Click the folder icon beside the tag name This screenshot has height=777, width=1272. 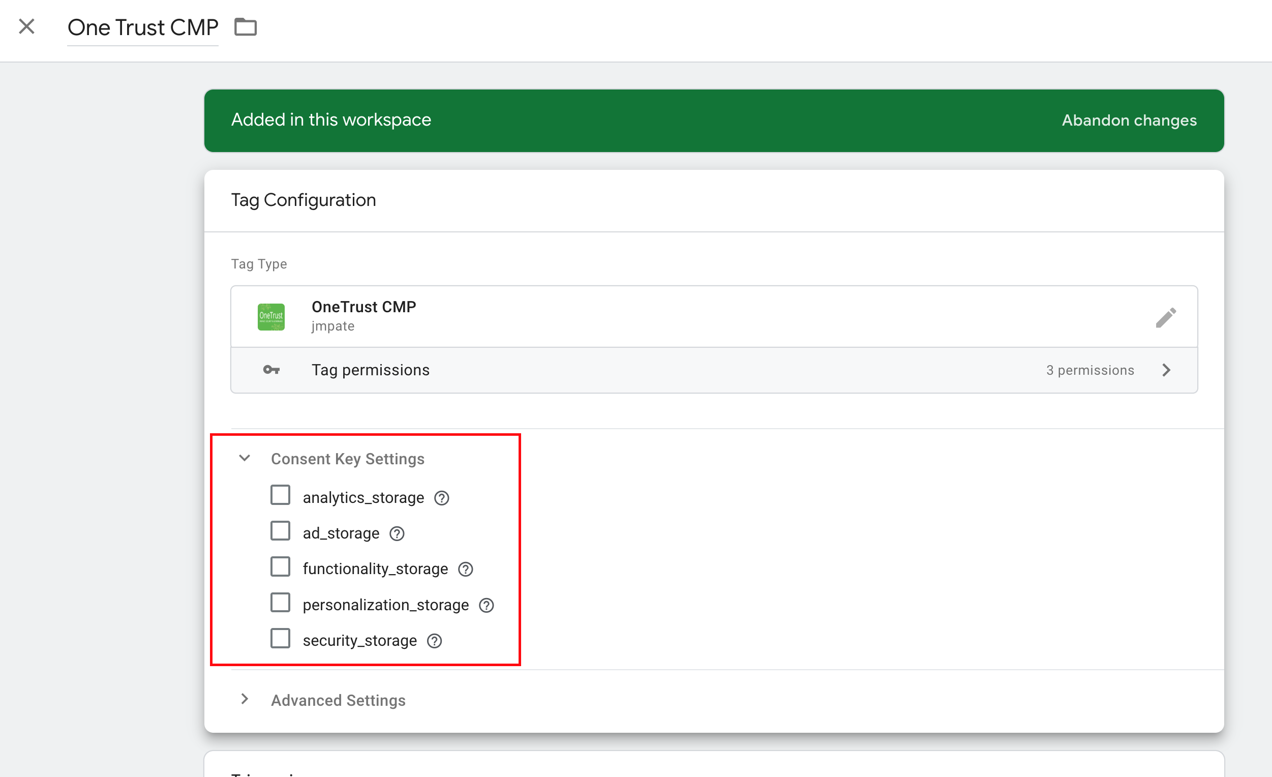[x=245, y=27]
